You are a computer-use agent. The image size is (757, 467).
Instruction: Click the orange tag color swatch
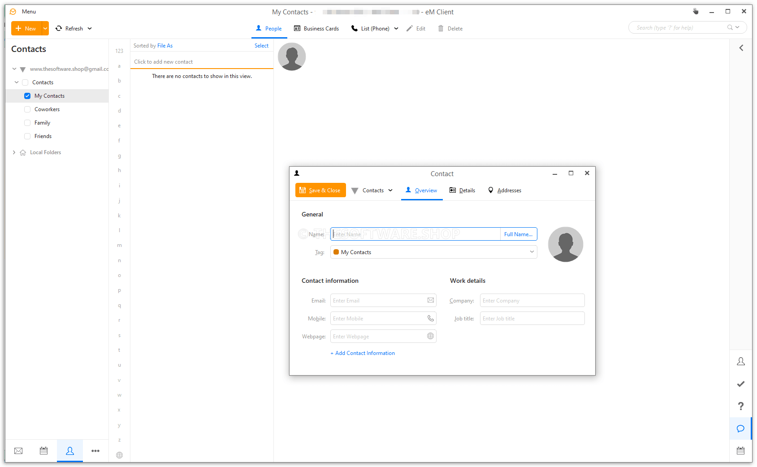[336, 252]
